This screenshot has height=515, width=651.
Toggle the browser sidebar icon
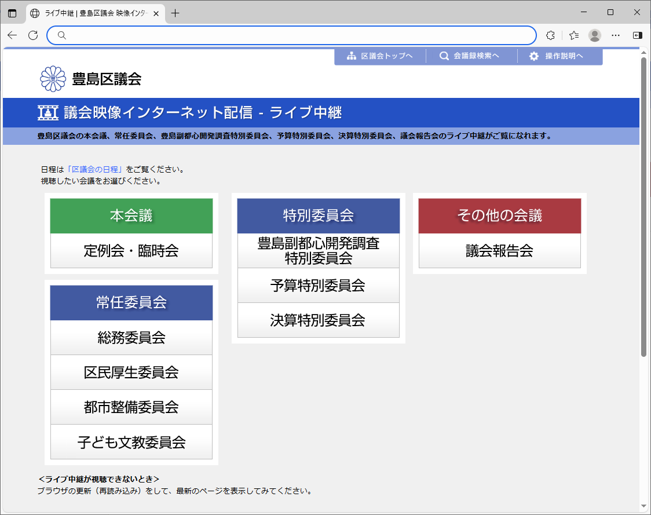(637, 35)
